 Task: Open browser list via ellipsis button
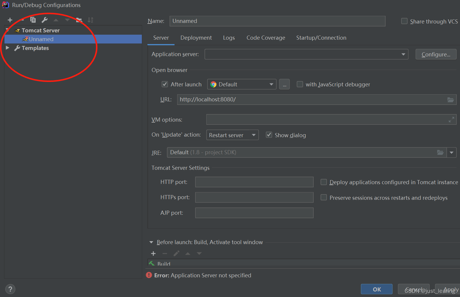[284, 84]
